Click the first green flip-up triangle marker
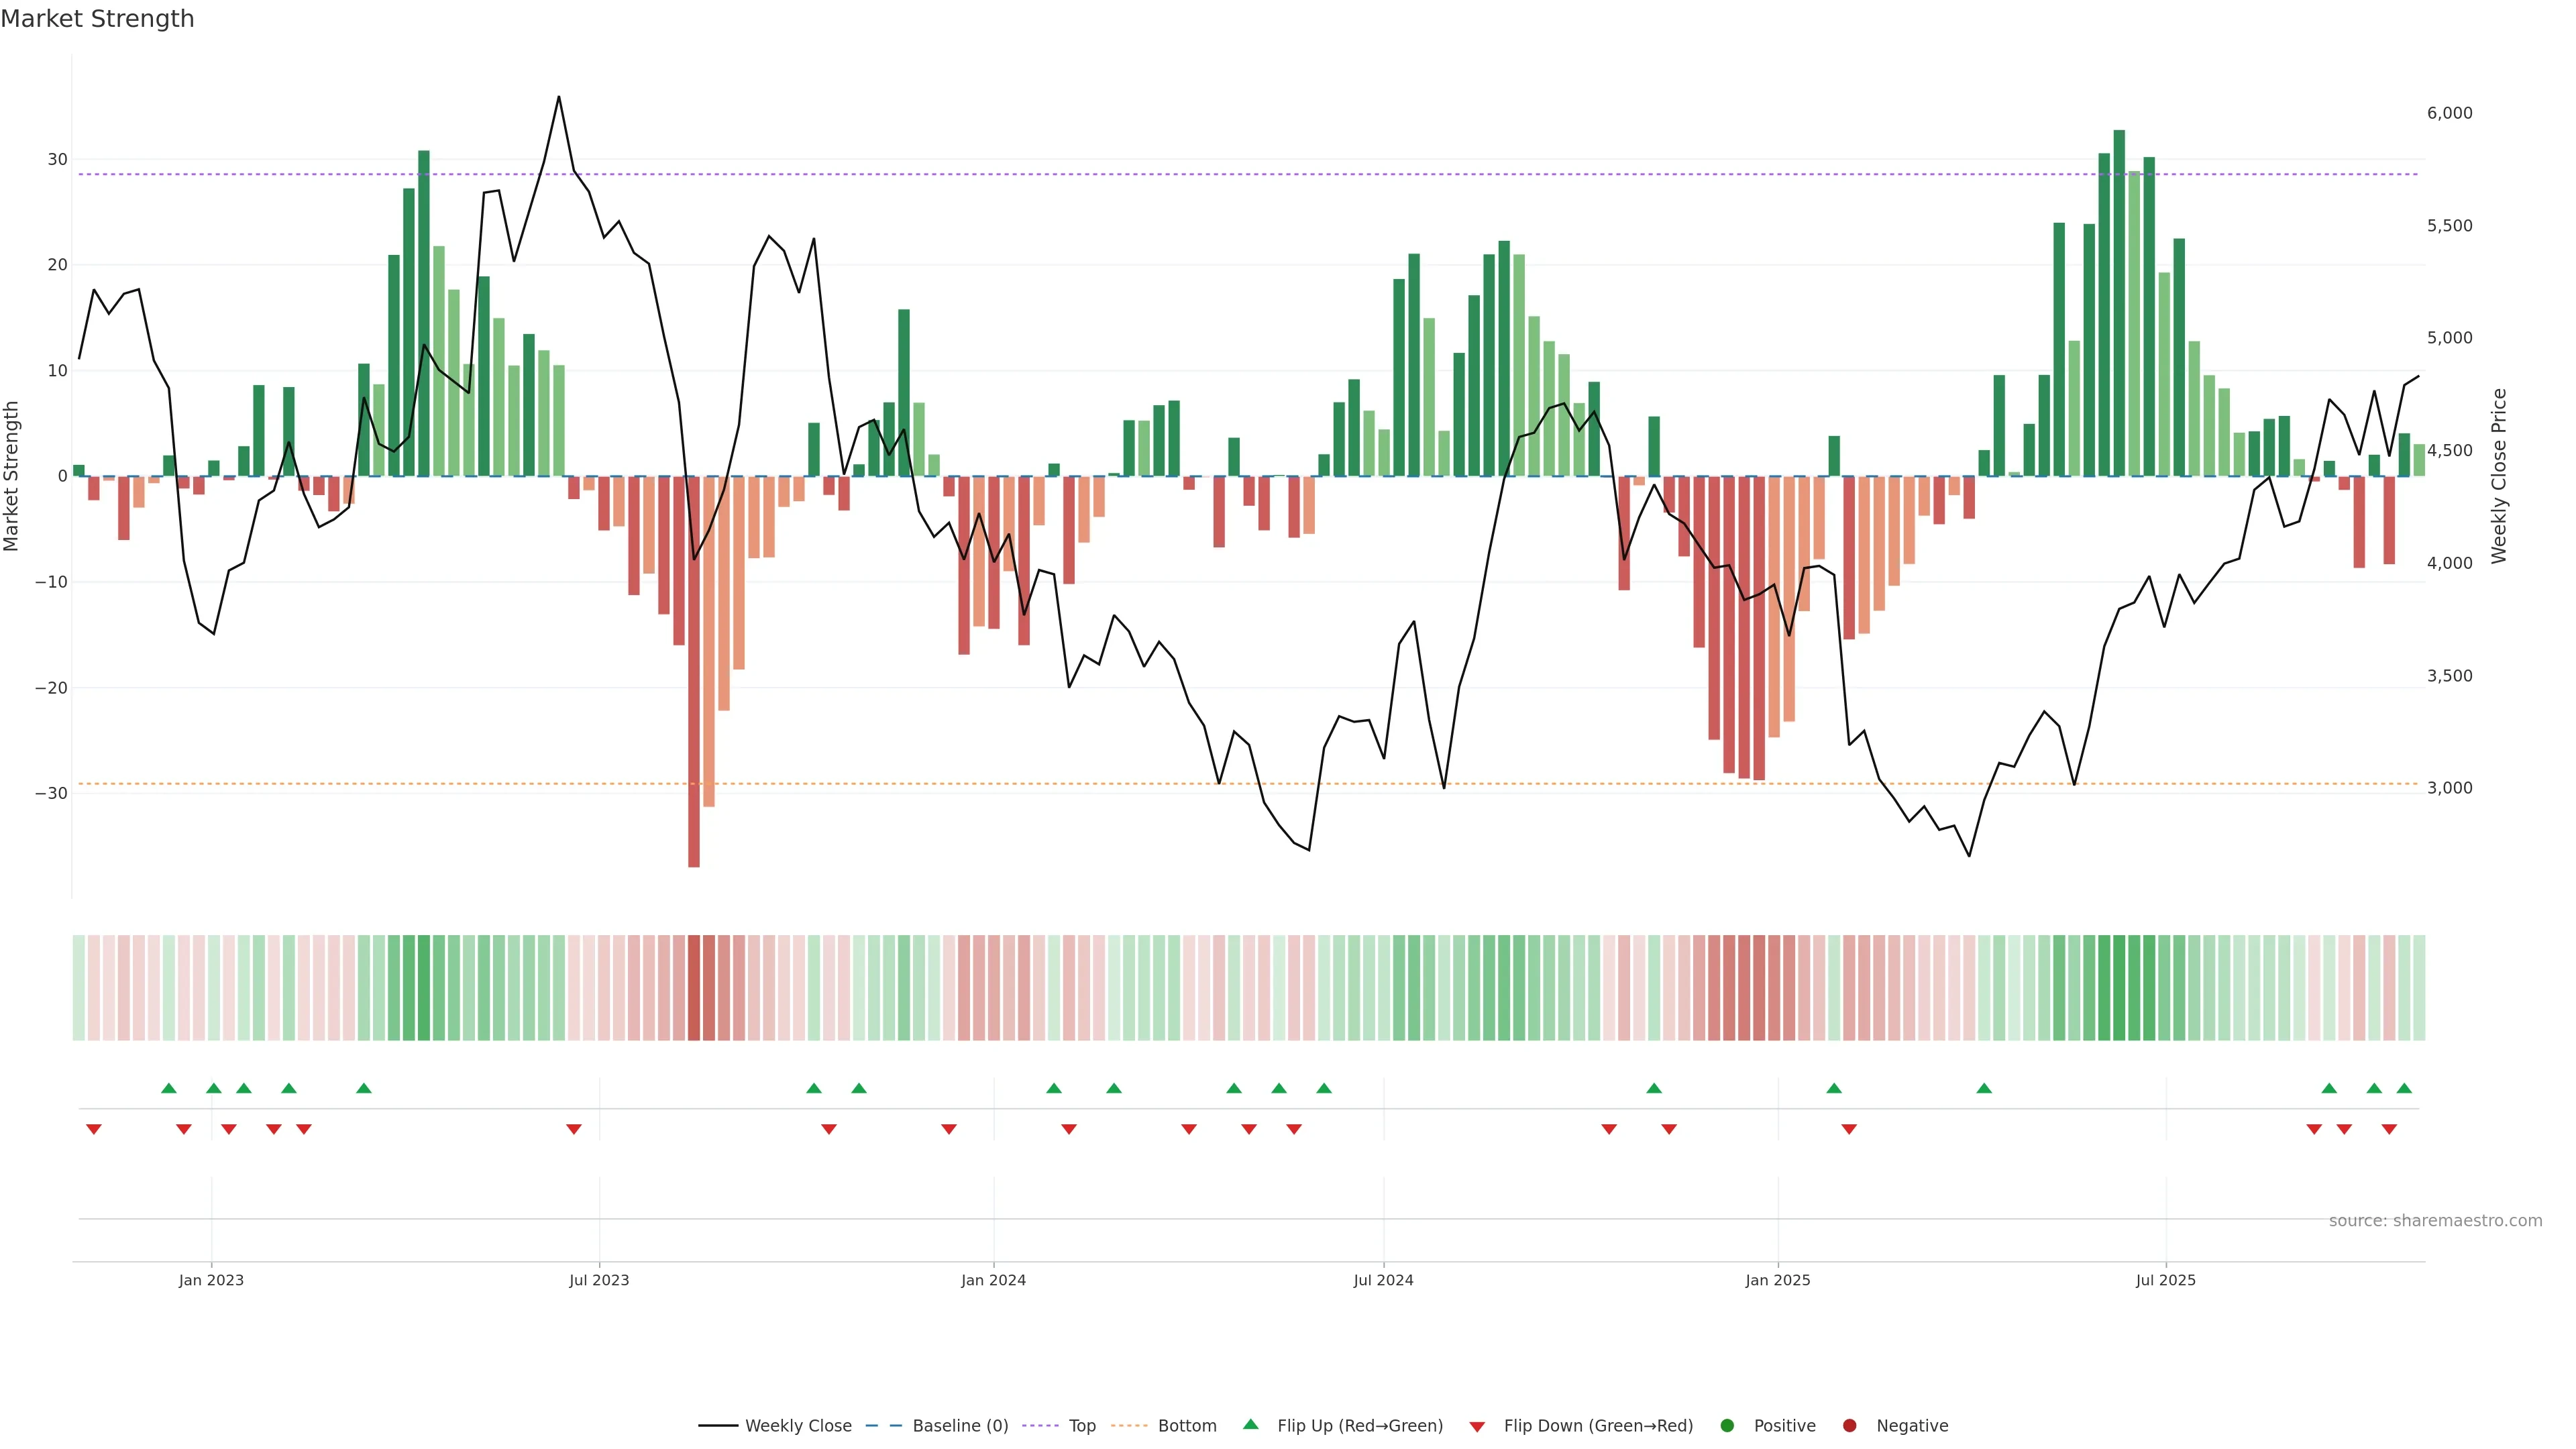 [x=169, y=1088]
